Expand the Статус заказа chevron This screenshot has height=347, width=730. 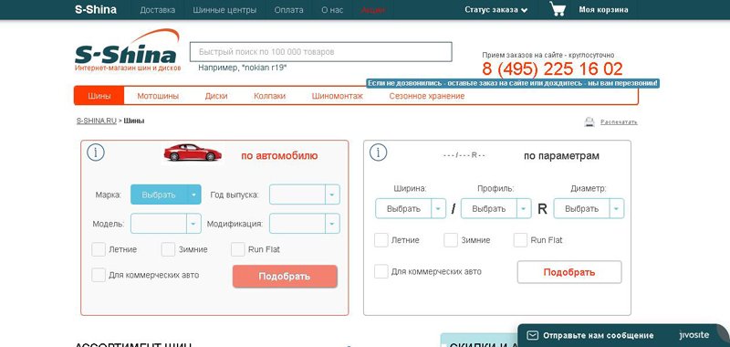[525, 10]
